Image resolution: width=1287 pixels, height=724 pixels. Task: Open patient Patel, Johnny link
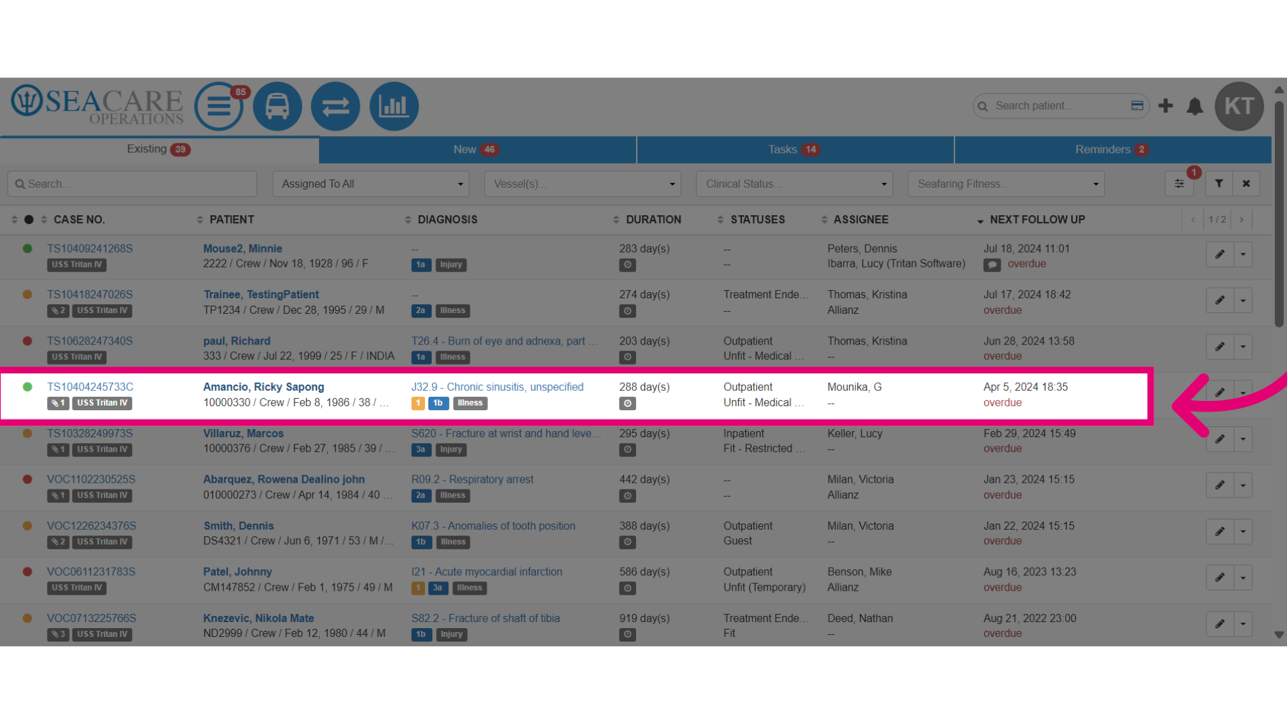pyautogui.click(x=237, y=572)
